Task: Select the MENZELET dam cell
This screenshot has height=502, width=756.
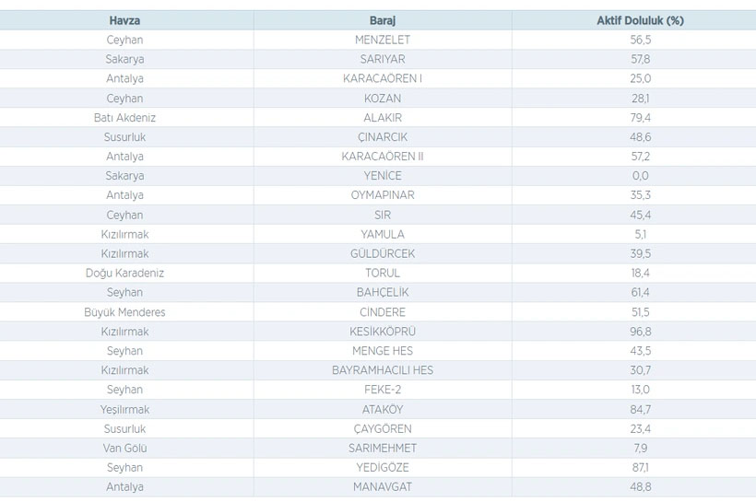Action: [x=383, y=40]
